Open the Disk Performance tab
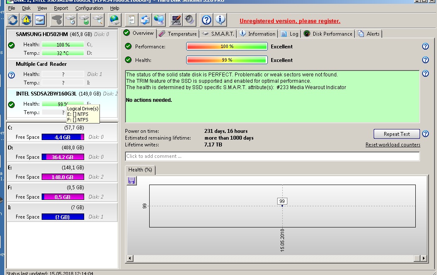Image resolution: width=437 pixels, height=275 pixels. [x=328, y=34]
